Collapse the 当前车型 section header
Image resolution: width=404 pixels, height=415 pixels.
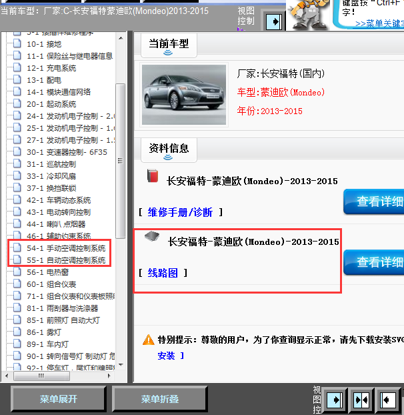[x=169, y=45]
